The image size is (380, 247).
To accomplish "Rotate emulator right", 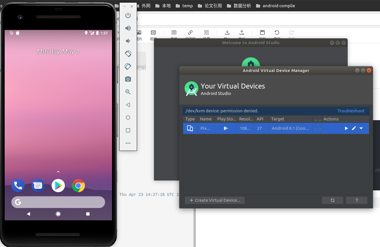I will [x=128, y=66].
